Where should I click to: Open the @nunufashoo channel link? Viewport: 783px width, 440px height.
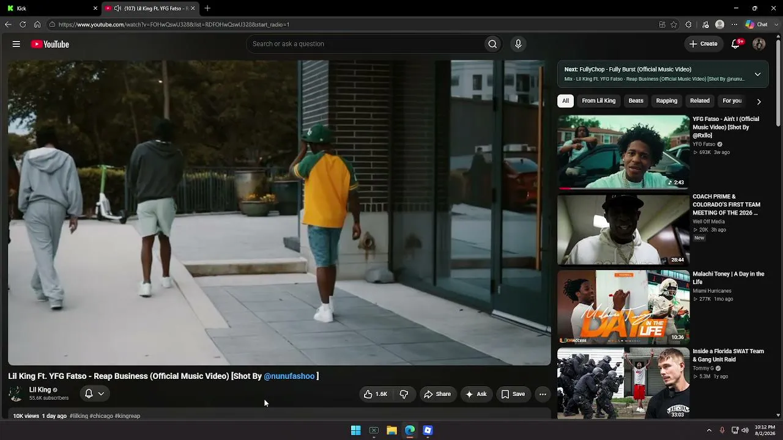tap(289, 376)
